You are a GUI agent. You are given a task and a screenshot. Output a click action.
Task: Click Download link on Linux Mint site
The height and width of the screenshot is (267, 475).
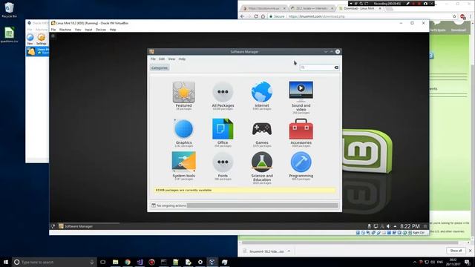tap(459, 30)
